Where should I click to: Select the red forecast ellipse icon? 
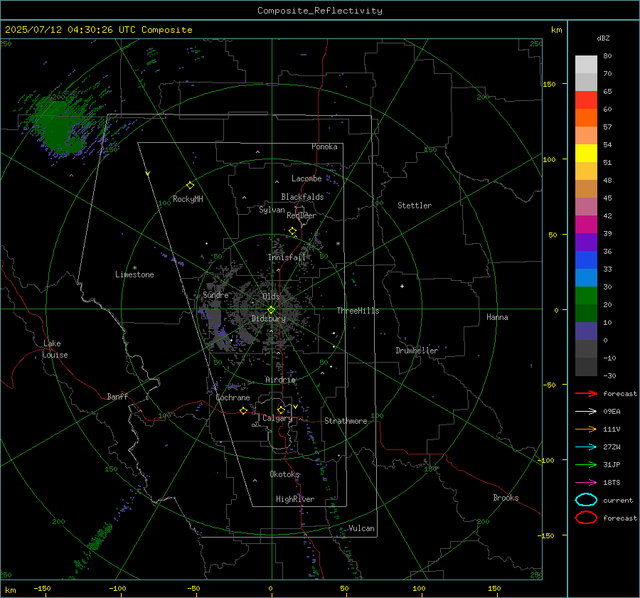point(586,518)
